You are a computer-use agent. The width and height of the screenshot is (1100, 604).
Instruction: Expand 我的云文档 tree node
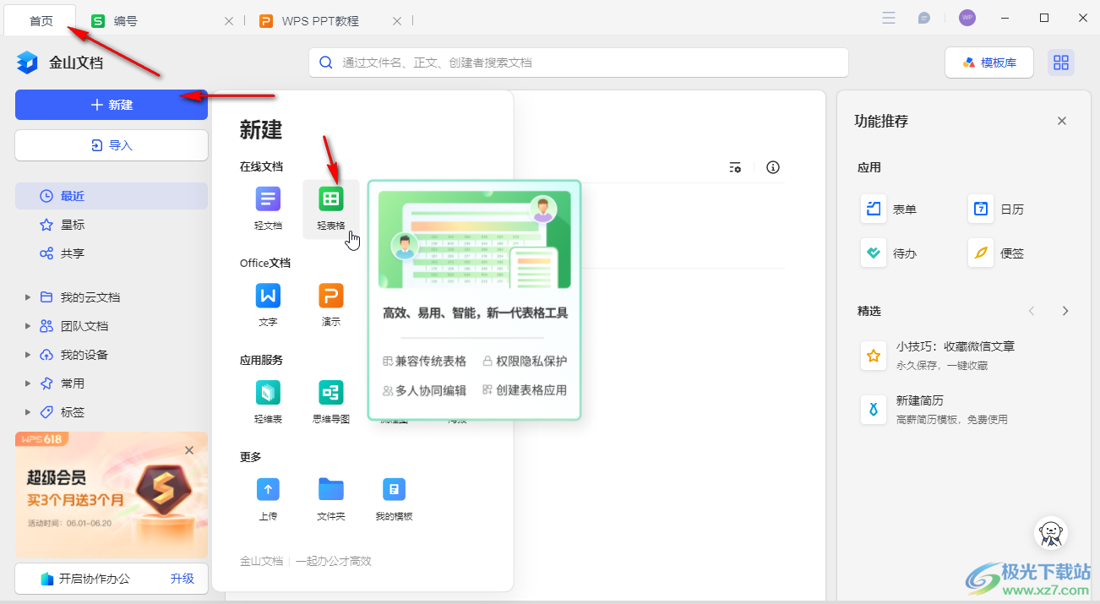[28, 297]
